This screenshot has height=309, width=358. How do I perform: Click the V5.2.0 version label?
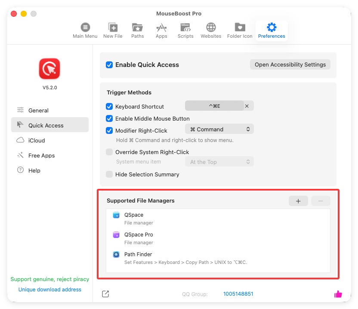[x=49, y=88]
